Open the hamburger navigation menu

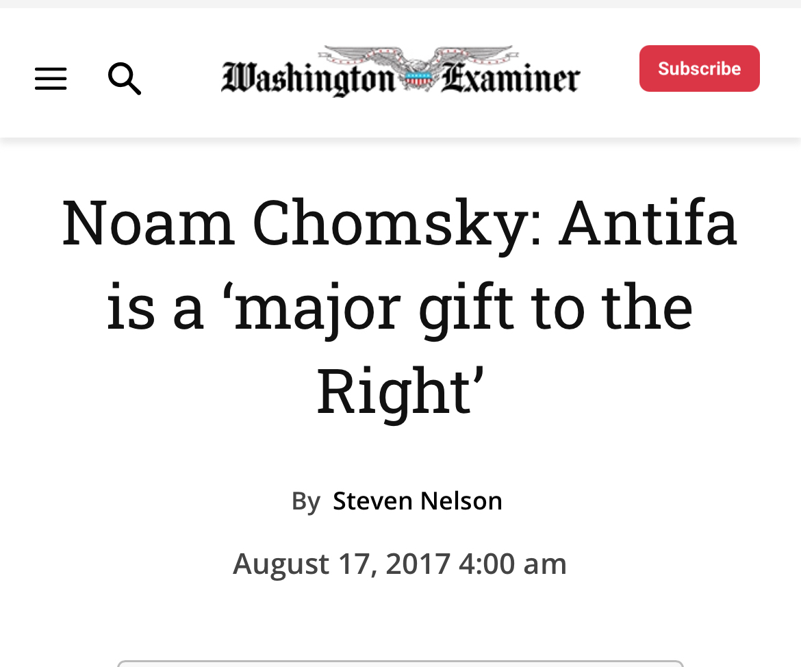pos(51,79)
